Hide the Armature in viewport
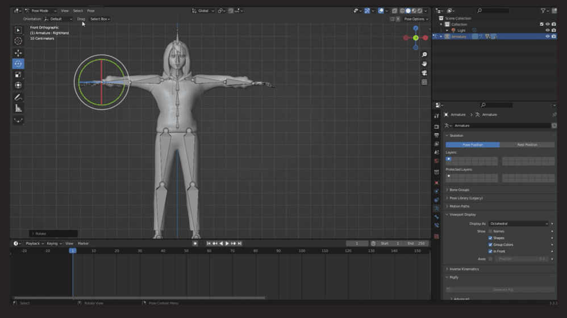This screenshot has height=318, width=567. pyautogui.click(x=548, y=36)
